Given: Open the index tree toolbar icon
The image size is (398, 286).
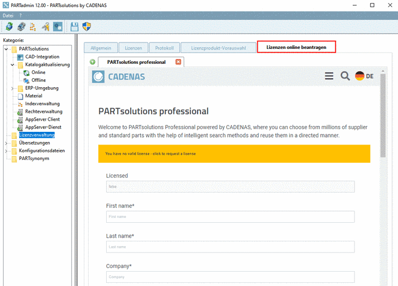Looking at the screenshot, I should 33,27.
